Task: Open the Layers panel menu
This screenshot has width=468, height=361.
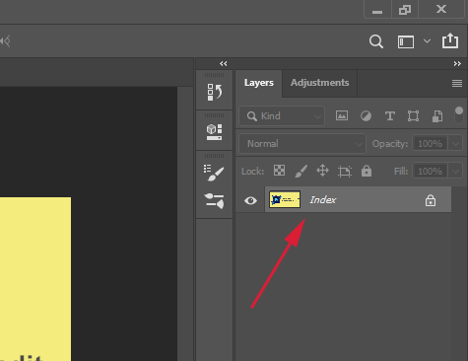Action: [x=457, y=84]
